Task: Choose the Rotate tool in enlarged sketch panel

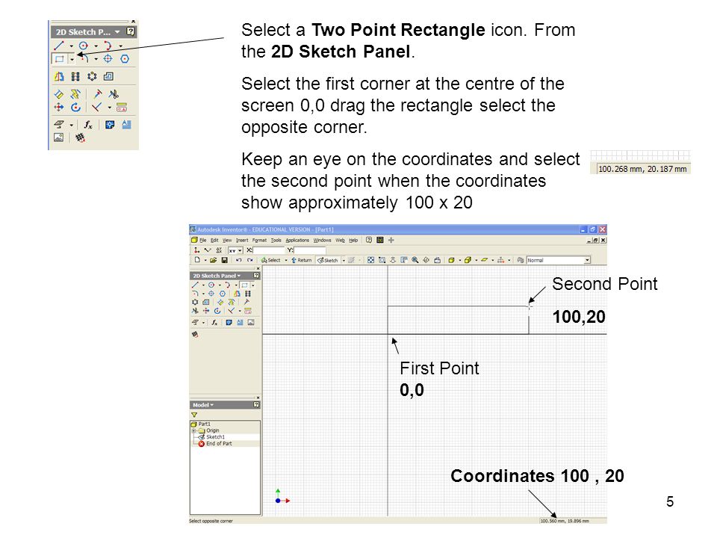Action: click(75, 107)
